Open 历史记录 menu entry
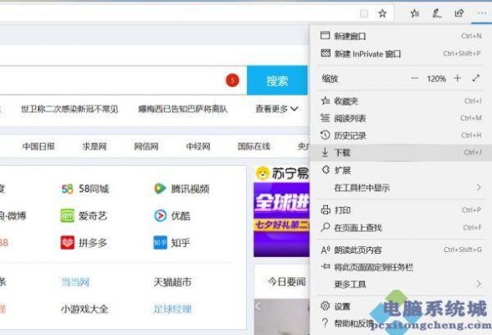 pos(401,136)
